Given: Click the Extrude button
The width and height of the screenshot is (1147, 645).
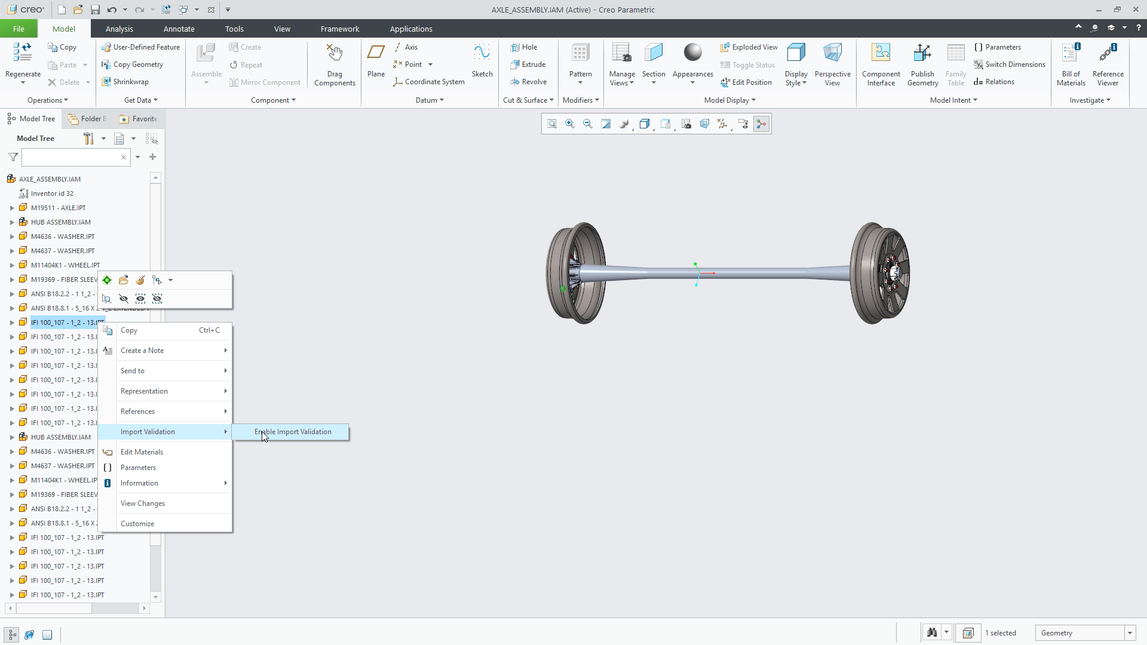Looking at the screenshot, I should tap(528, 64).
